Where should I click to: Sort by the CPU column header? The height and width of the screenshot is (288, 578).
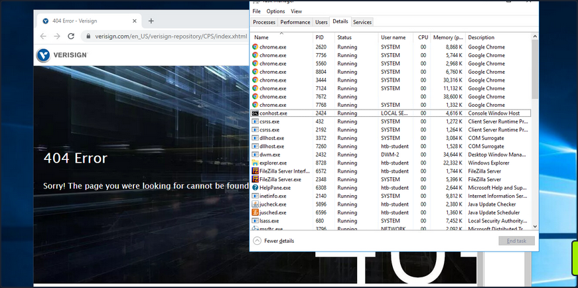421,37
